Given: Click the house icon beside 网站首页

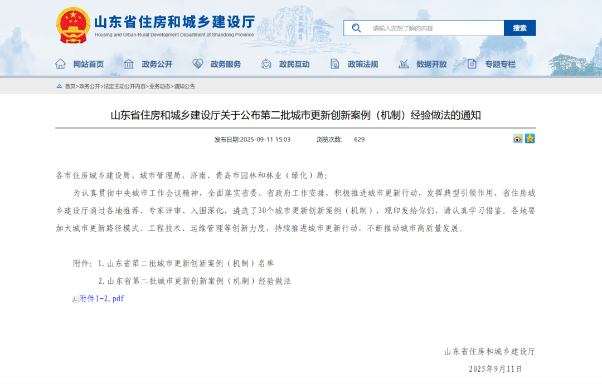Looking at the screenshot, I should point(60,64).
